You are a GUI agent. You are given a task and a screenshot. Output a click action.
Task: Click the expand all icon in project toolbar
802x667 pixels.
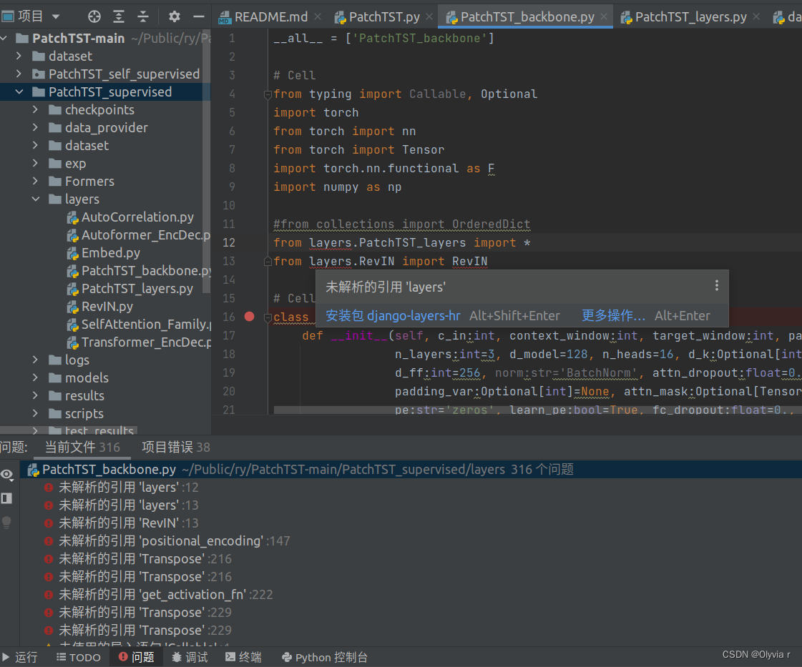click(119, 17)
